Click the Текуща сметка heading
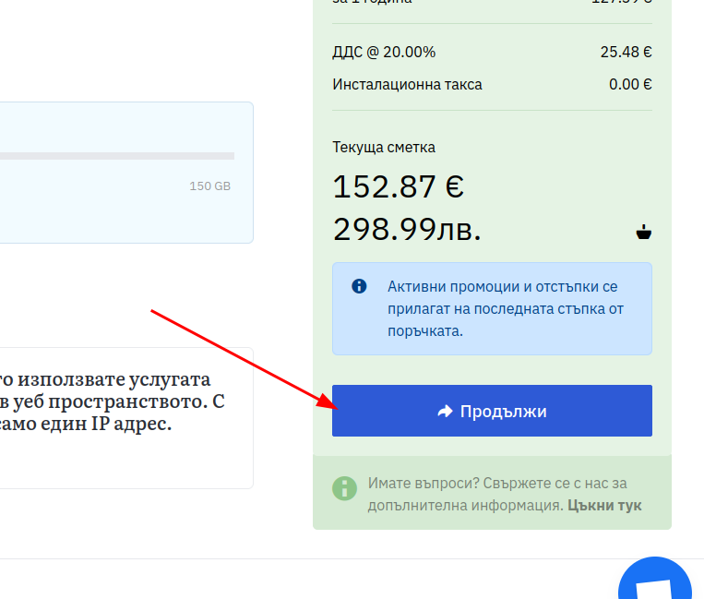The height and width of the screenshot is (599, 704). tap(384, 147)
